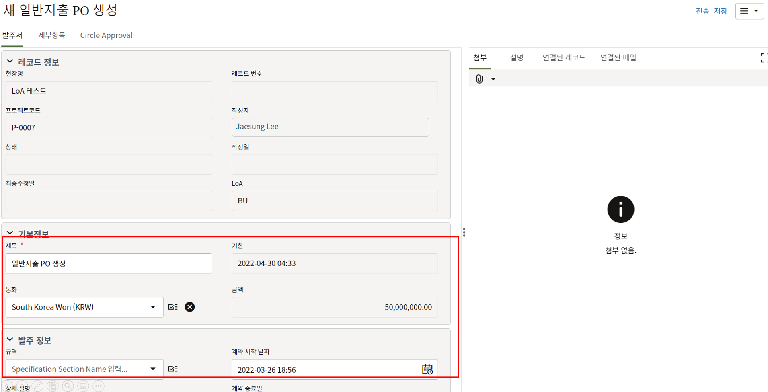Viewport: 768px width, 392px height.
Task: Expand right panel to full screen
Action: (763, 58)
